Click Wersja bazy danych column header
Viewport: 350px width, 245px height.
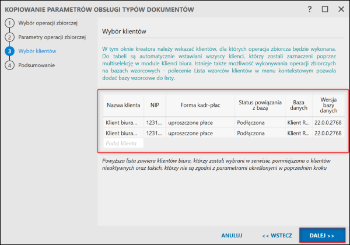[328, 106]
